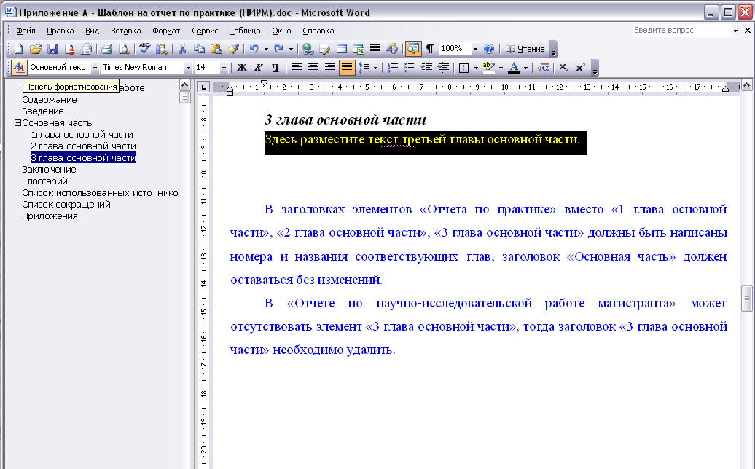The image size is (755, 469).
Task: Click the font color A swatch
Action: [514, 67]
